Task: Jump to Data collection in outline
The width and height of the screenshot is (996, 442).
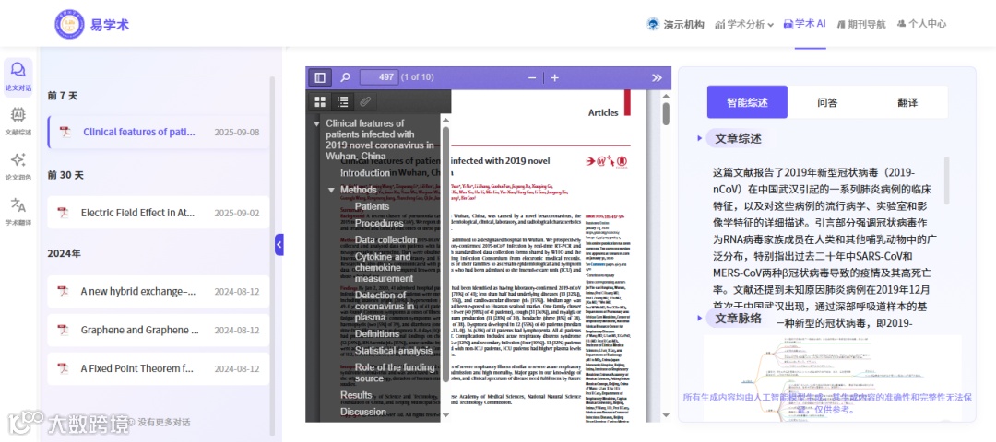Action: click(x=385, y=239)
